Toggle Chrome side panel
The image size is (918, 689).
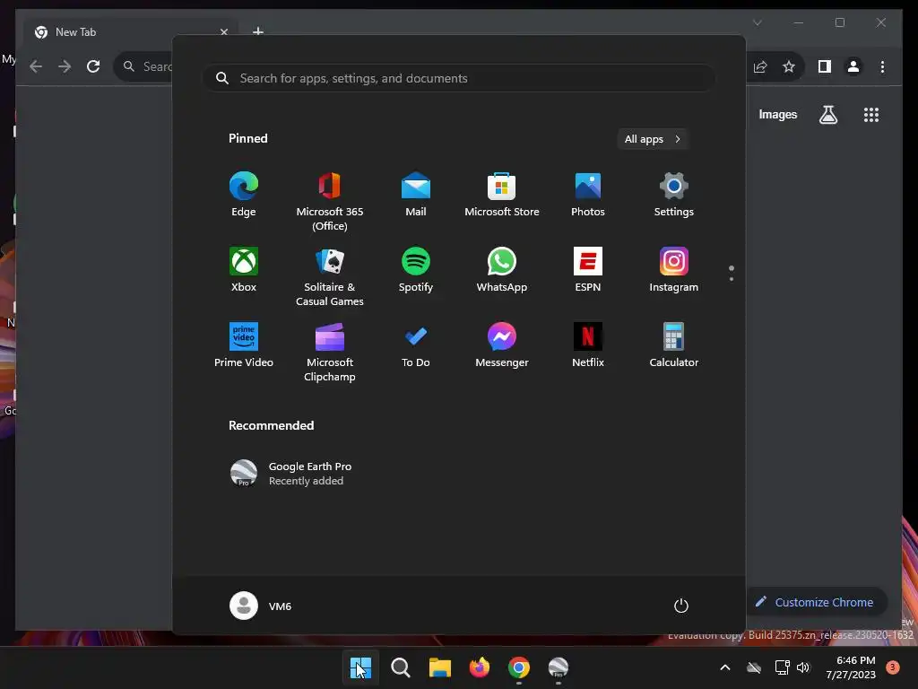point(825,66)
